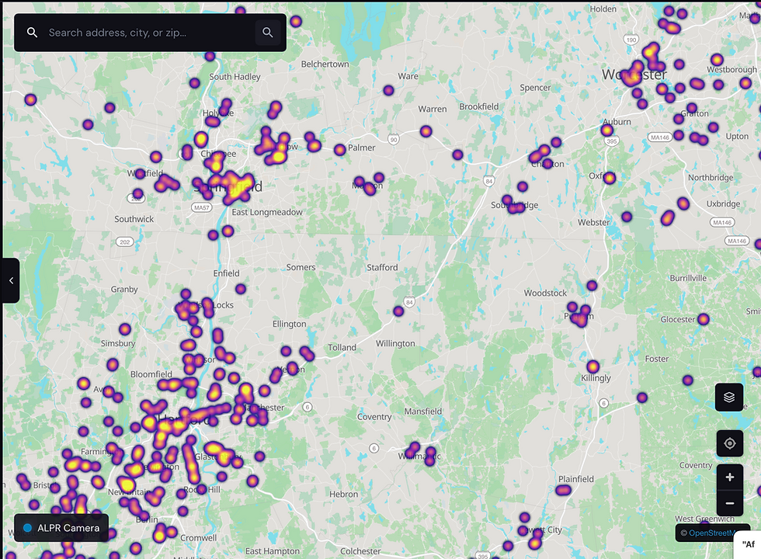The width and height of the screenshot is (761, 559).
Task: Expand the collapsed side panel chevron
Action: click(x=11, y=280)
